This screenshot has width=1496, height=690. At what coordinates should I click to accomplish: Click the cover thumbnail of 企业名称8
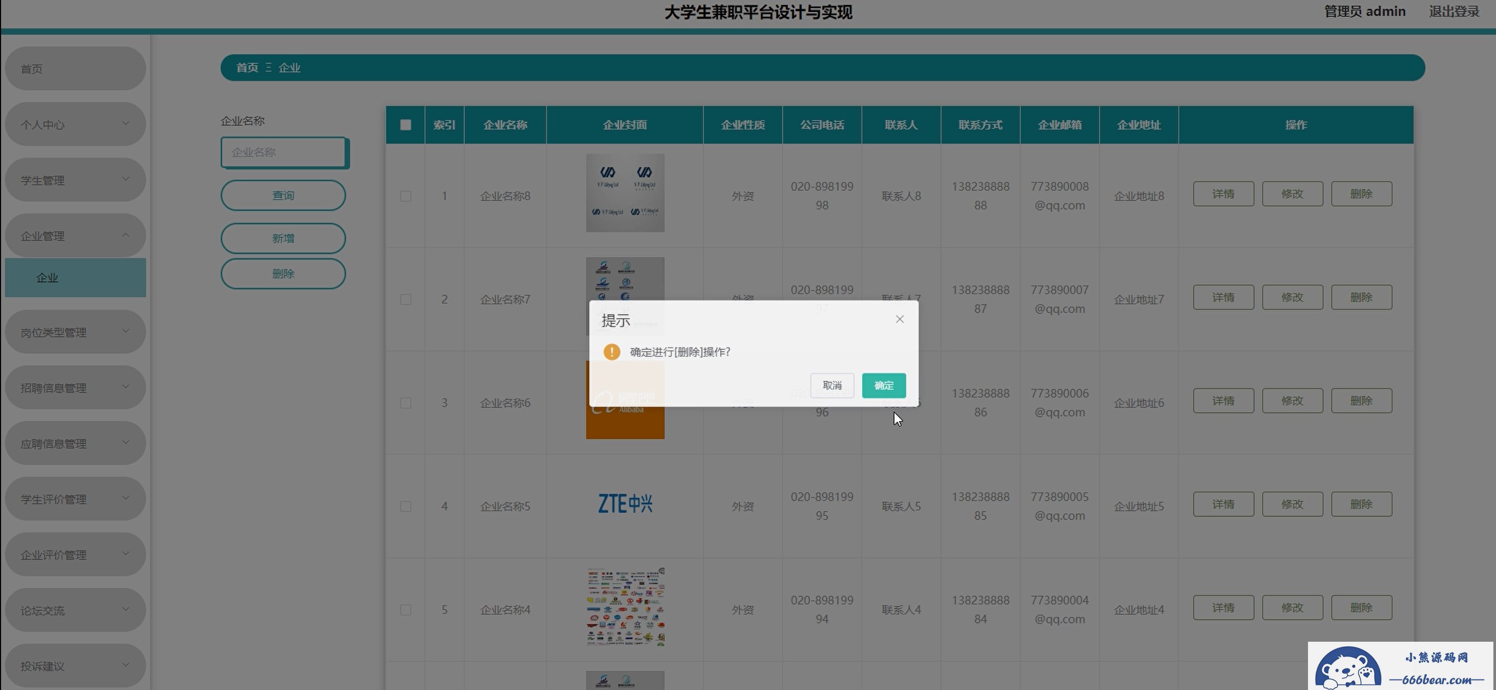coord(625,193)
